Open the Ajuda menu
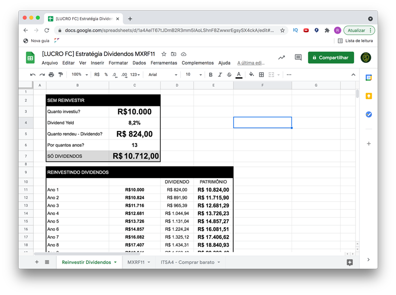 224,63
